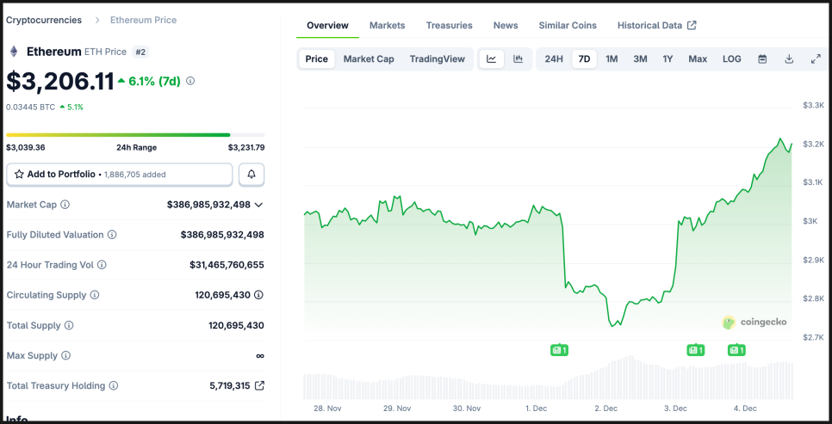
Task: Choose the 1Y time range
Action: pyautogui.click(x=667, y=59)
